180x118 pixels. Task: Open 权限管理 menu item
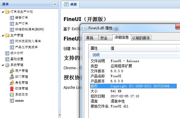(x=22, y=88)
